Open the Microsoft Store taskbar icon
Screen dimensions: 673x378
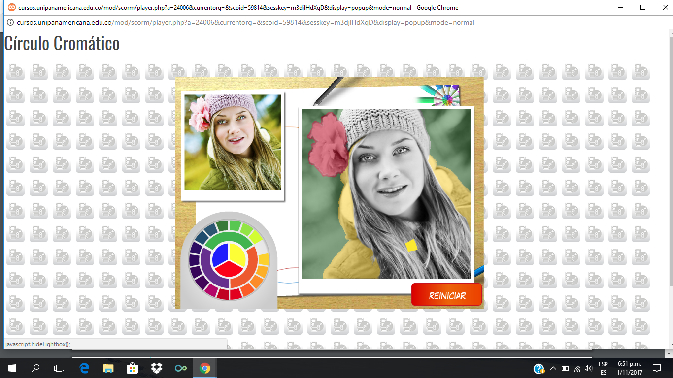click(132, 368)
